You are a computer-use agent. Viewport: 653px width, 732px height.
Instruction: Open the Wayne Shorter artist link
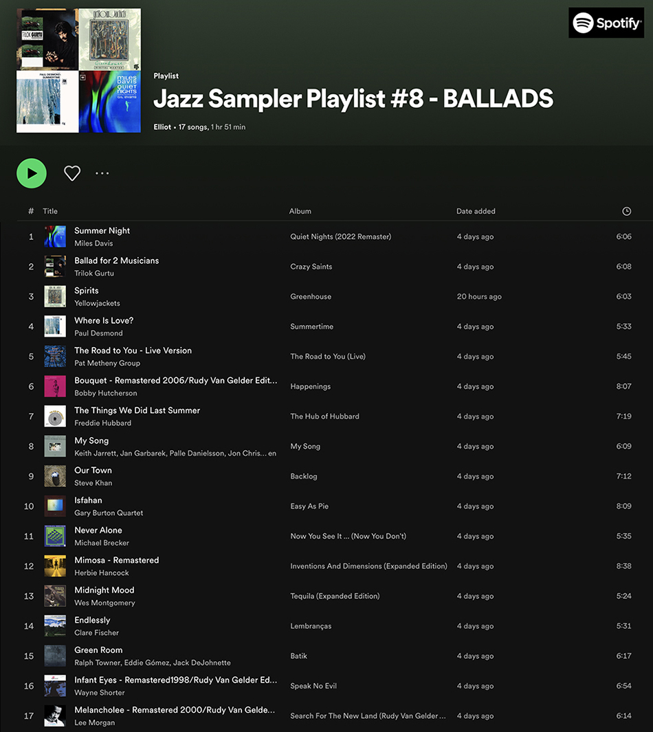tap(100, 692)
